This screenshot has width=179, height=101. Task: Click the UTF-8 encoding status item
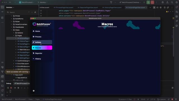pyautogui.click(x=153, y=99)
